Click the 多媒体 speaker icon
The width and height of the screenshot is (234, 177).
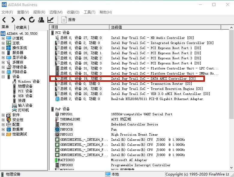[9, 62]
